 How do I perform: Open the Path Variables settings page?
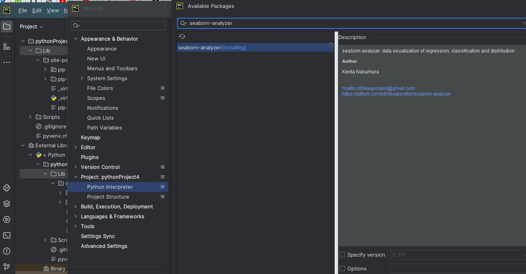(104, 128)
